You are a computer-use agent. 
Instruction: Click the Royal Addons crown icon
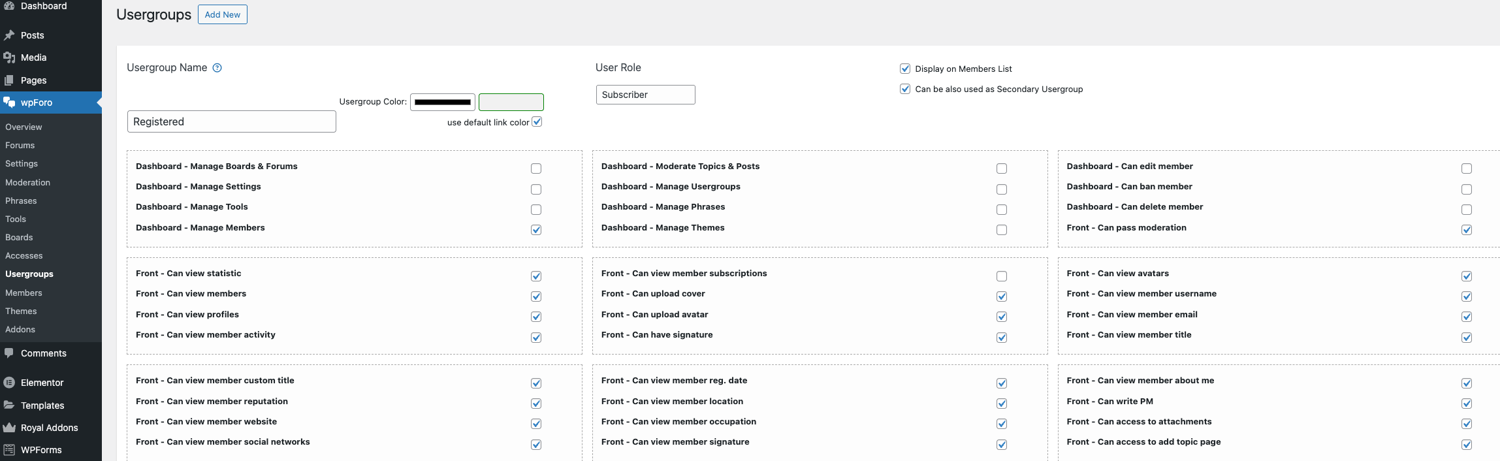(x=9, y=428)
